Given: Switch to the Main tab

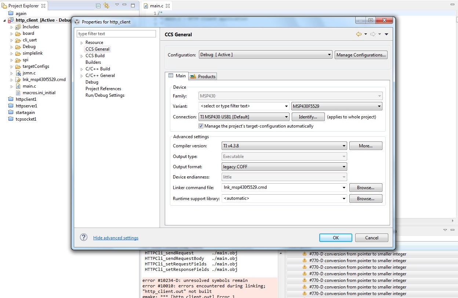Looking at the screenshot, I should (177, 76).
